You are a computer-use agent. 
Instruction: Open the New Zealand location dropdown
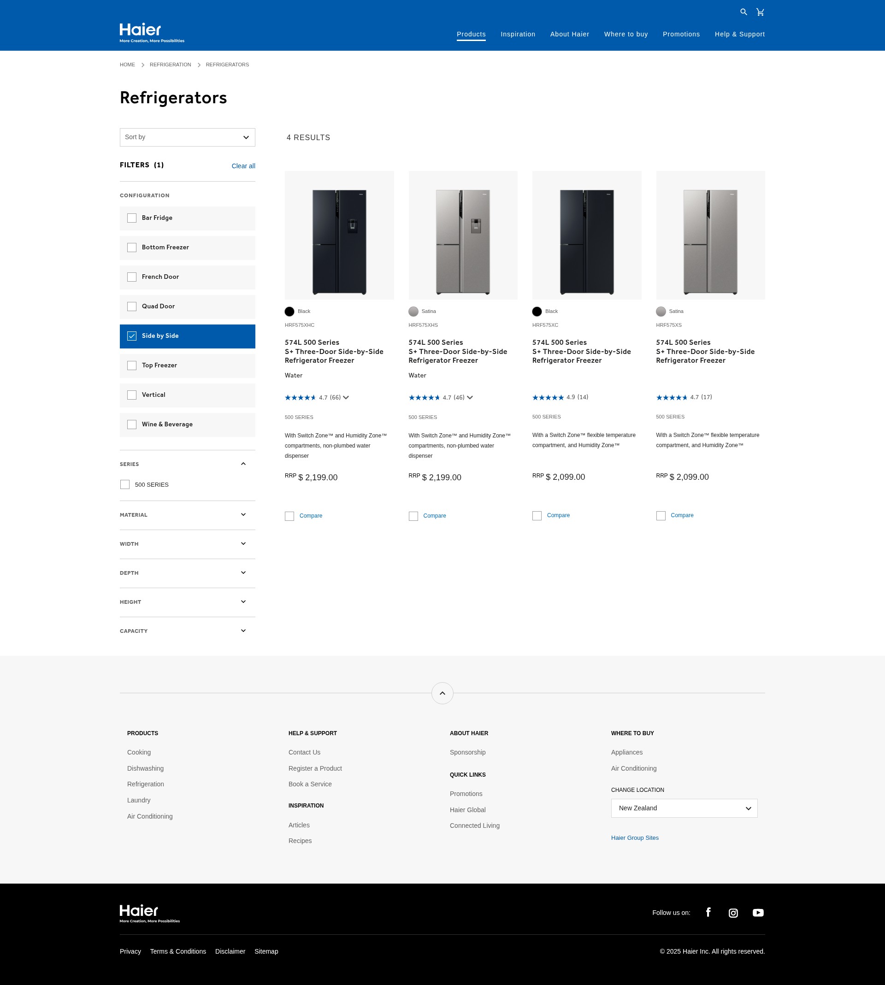point(684,808)
